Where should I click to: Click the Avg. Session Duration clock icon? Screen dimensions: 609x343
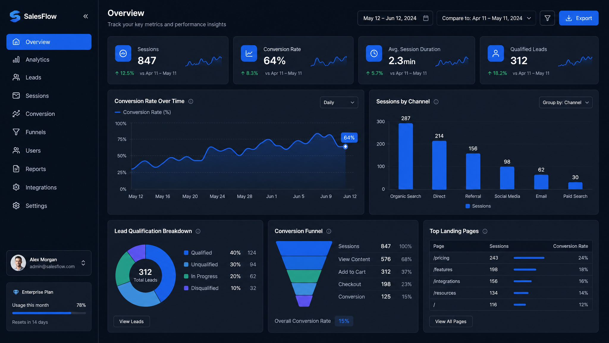tap(374, 53)
